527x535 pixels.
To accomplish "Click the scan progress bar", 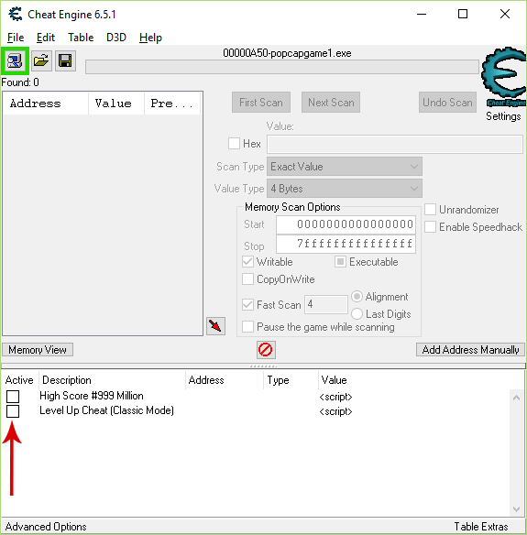I will click(282, 67).
